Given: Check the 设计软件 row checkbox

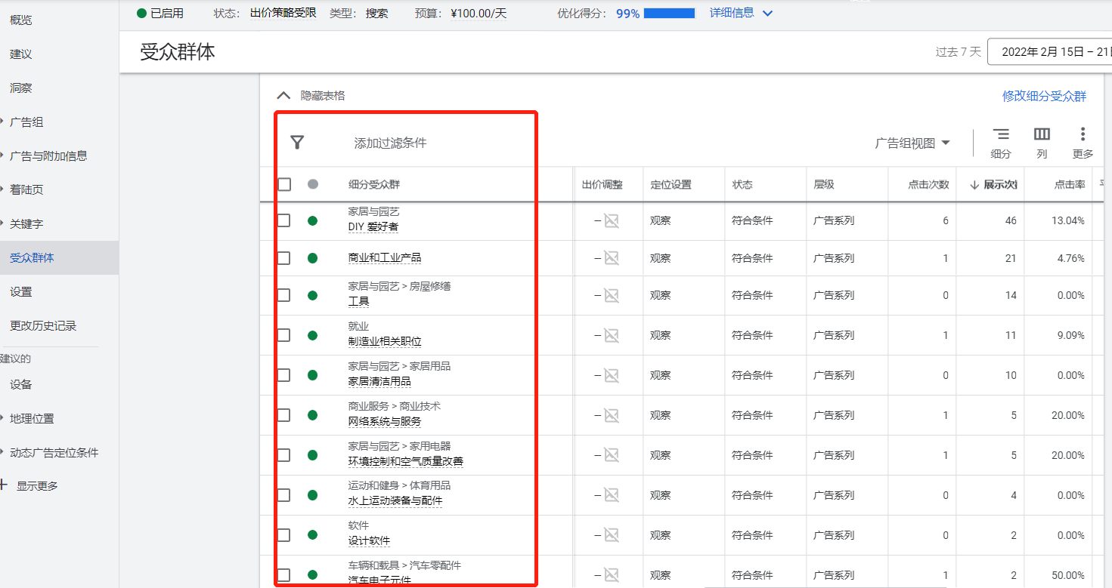Looking at the screenshot, I should click(283, 535).
